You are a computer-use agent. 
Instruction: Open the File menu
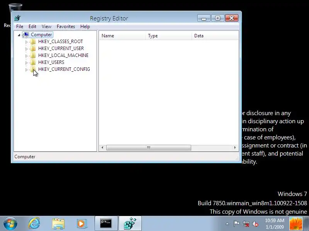point(20,27)
